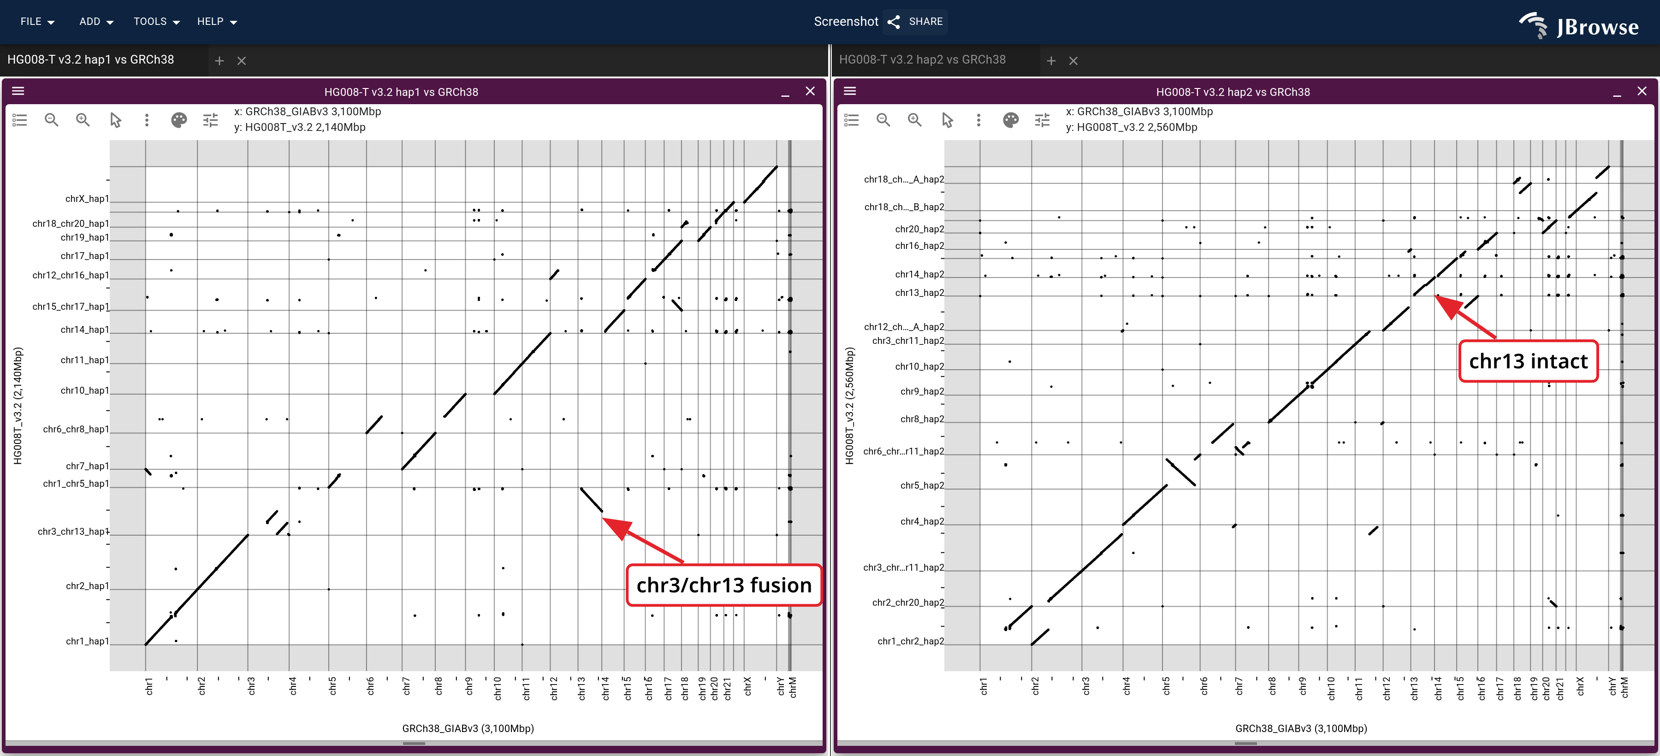Click the hap2 view title text

pos(1233,92)
